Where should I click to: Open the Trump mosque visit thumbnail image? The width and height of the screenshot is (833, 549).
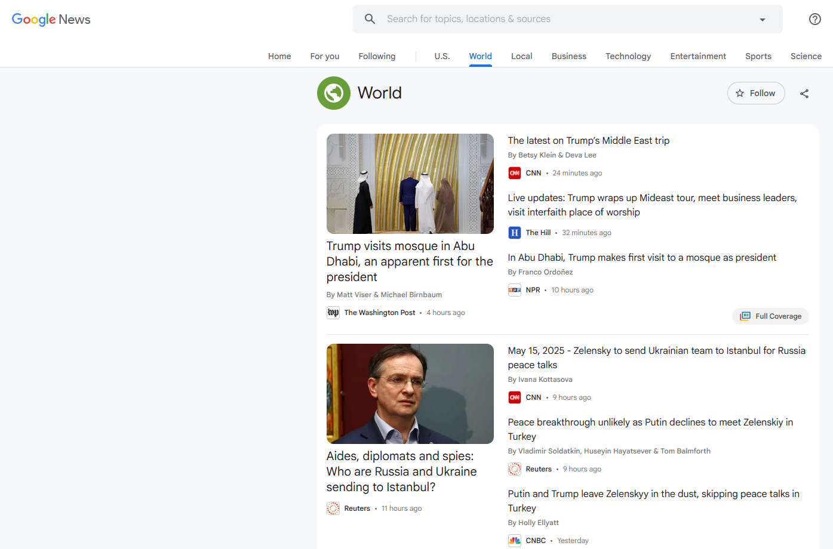(410, 184)
